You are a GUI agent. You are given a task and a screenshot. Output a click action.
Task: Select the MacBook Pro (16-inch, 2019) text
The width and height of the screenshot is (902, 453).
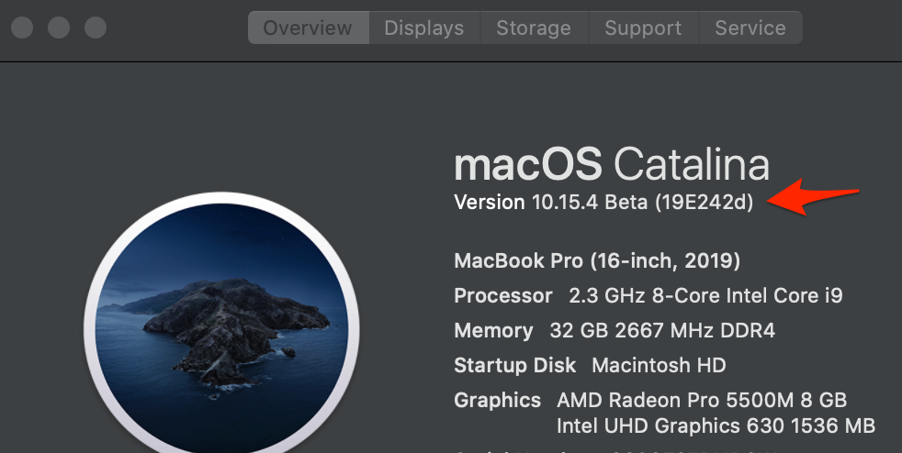(597, 260)
